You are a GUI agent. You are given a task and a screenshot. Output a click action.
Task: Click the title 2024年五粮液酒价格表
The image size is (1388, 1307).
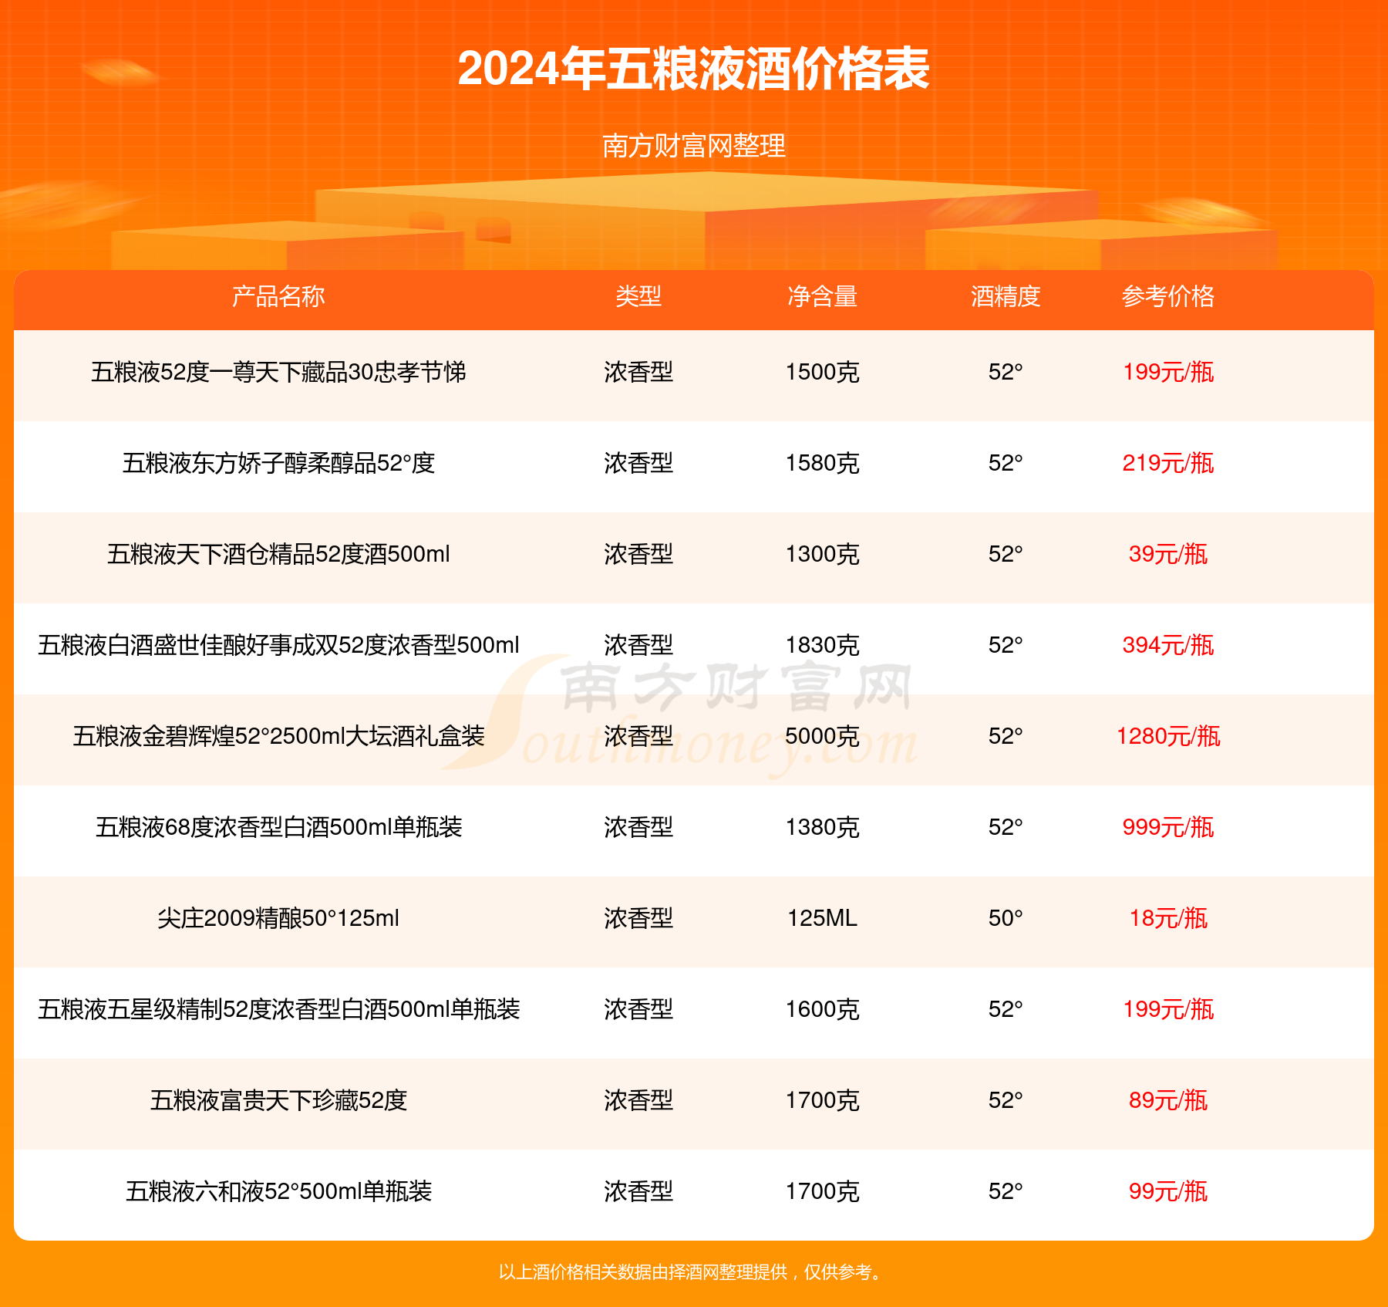pyautogui.click(x=693, y=69)
